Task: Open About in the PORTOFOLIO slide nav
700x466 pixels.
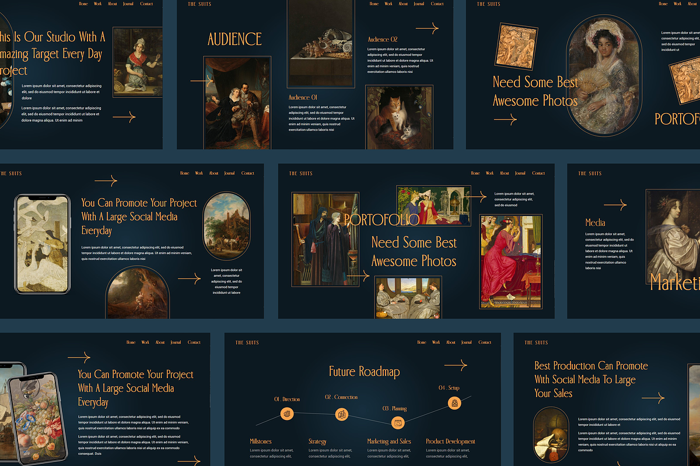Action: click(504, 173)
